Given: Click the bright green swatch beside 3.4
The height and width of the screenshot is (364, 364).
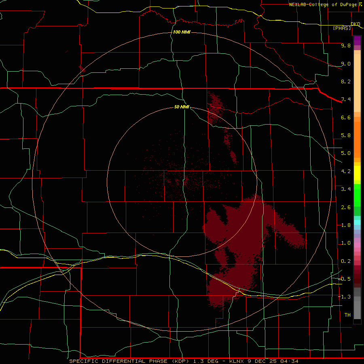Looking at the screenshot, I should click(357, 195).
